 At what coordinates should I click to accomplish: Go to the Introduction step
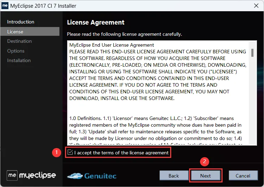[x=21, y=22]
